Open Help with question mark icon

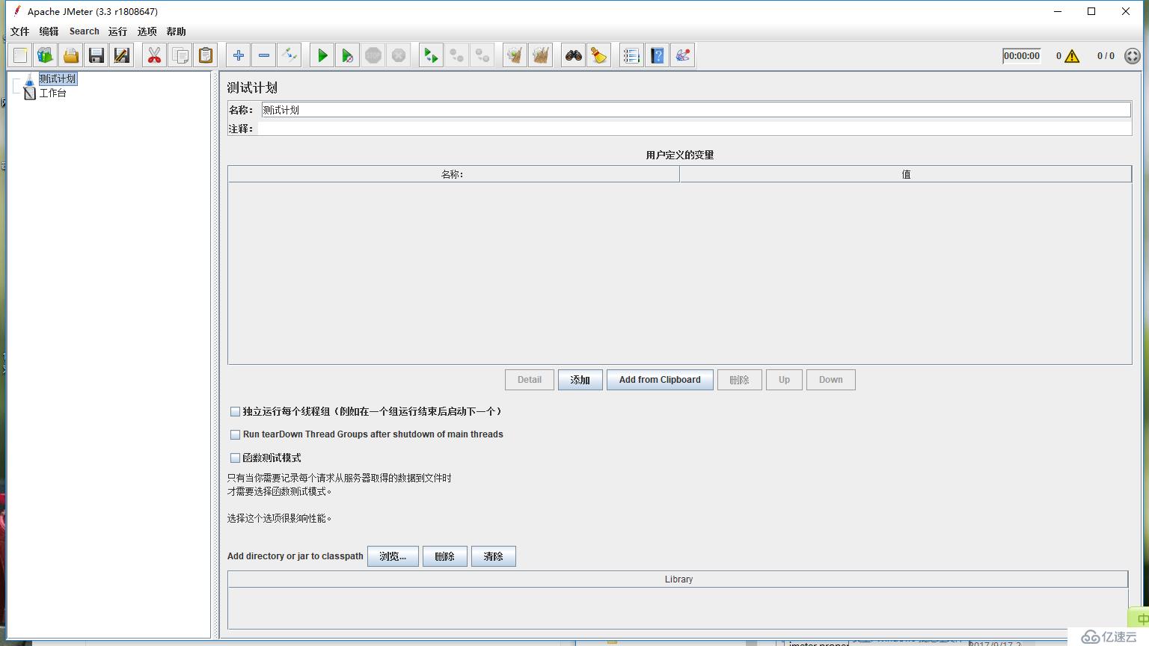(x=657, y=55)
